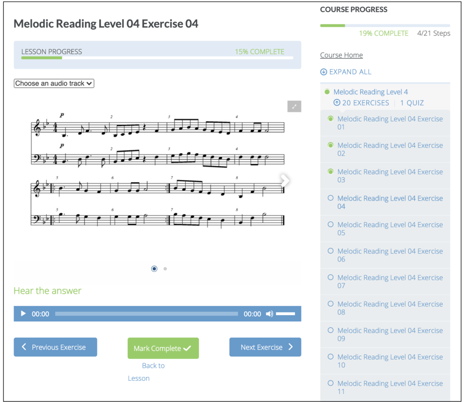Select the first slide pagination dot
This screenshot has width=464, height=402.
(x=154, y=269)
